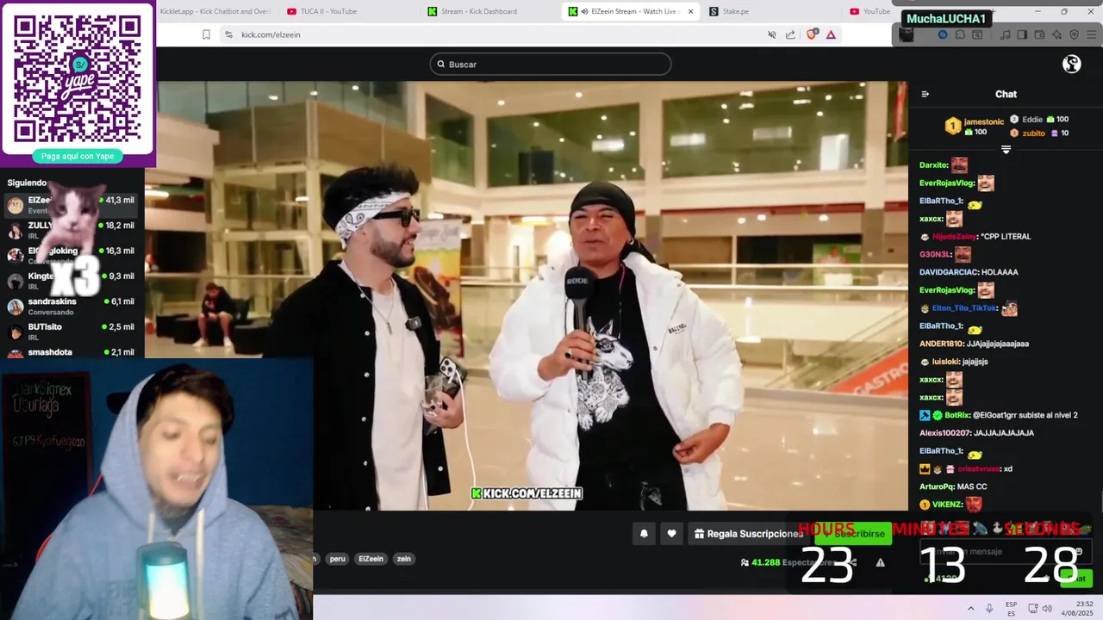The height and width of the screenshot is (620, 1103).
Task: Close the ElZeein Stream tab
Action: [690, 11]
